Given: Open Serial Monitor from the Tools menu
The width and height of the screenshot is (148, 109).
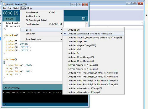Looking at the screenshot, I should 41,24.
